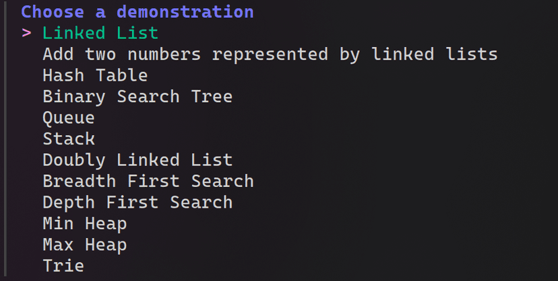558x281 pixels.
Task: Pick the Depth First Search item
Action: [x=137, y=202]
